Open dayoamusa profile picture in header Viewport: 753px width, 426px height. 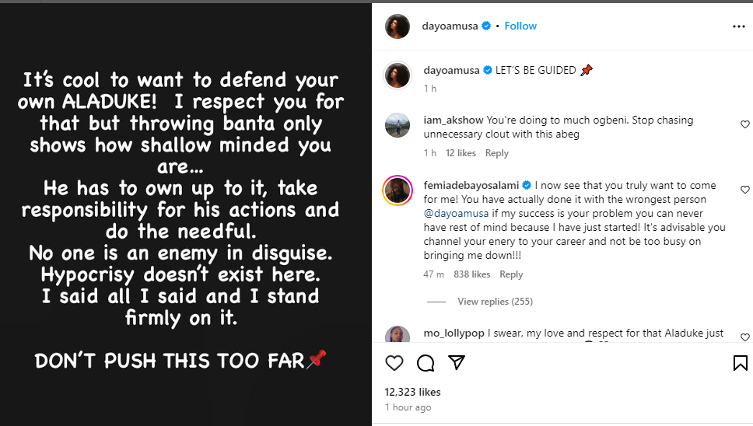[x=398, y=26]
